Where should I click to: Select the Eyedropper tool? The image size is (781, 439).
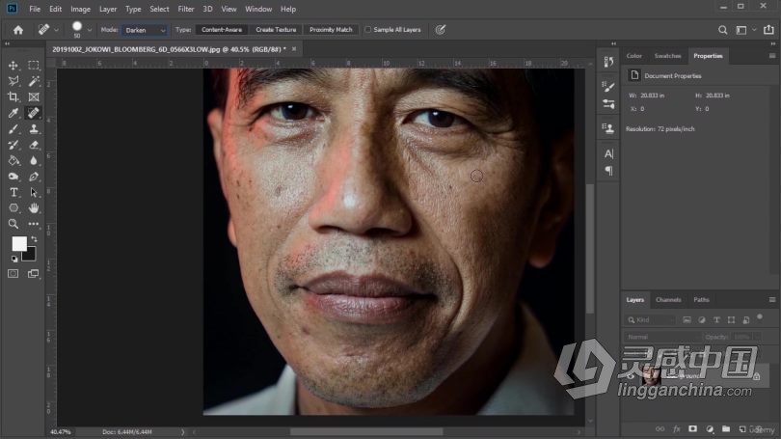(x=13, y=113)
